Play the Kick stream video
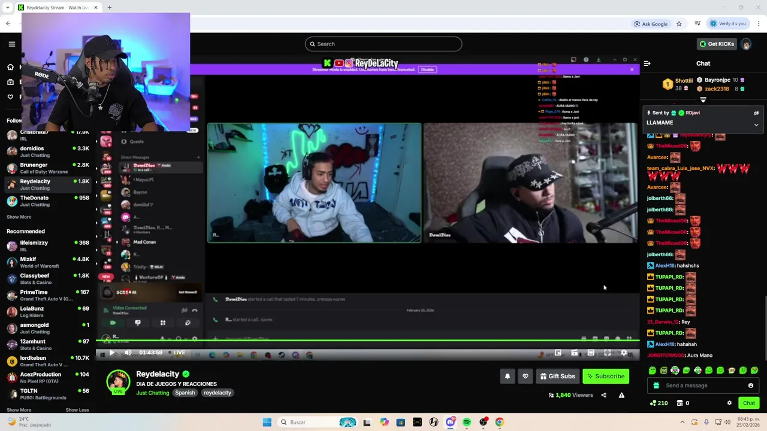This screenshot has width=767, height=431. click(111, 353)
